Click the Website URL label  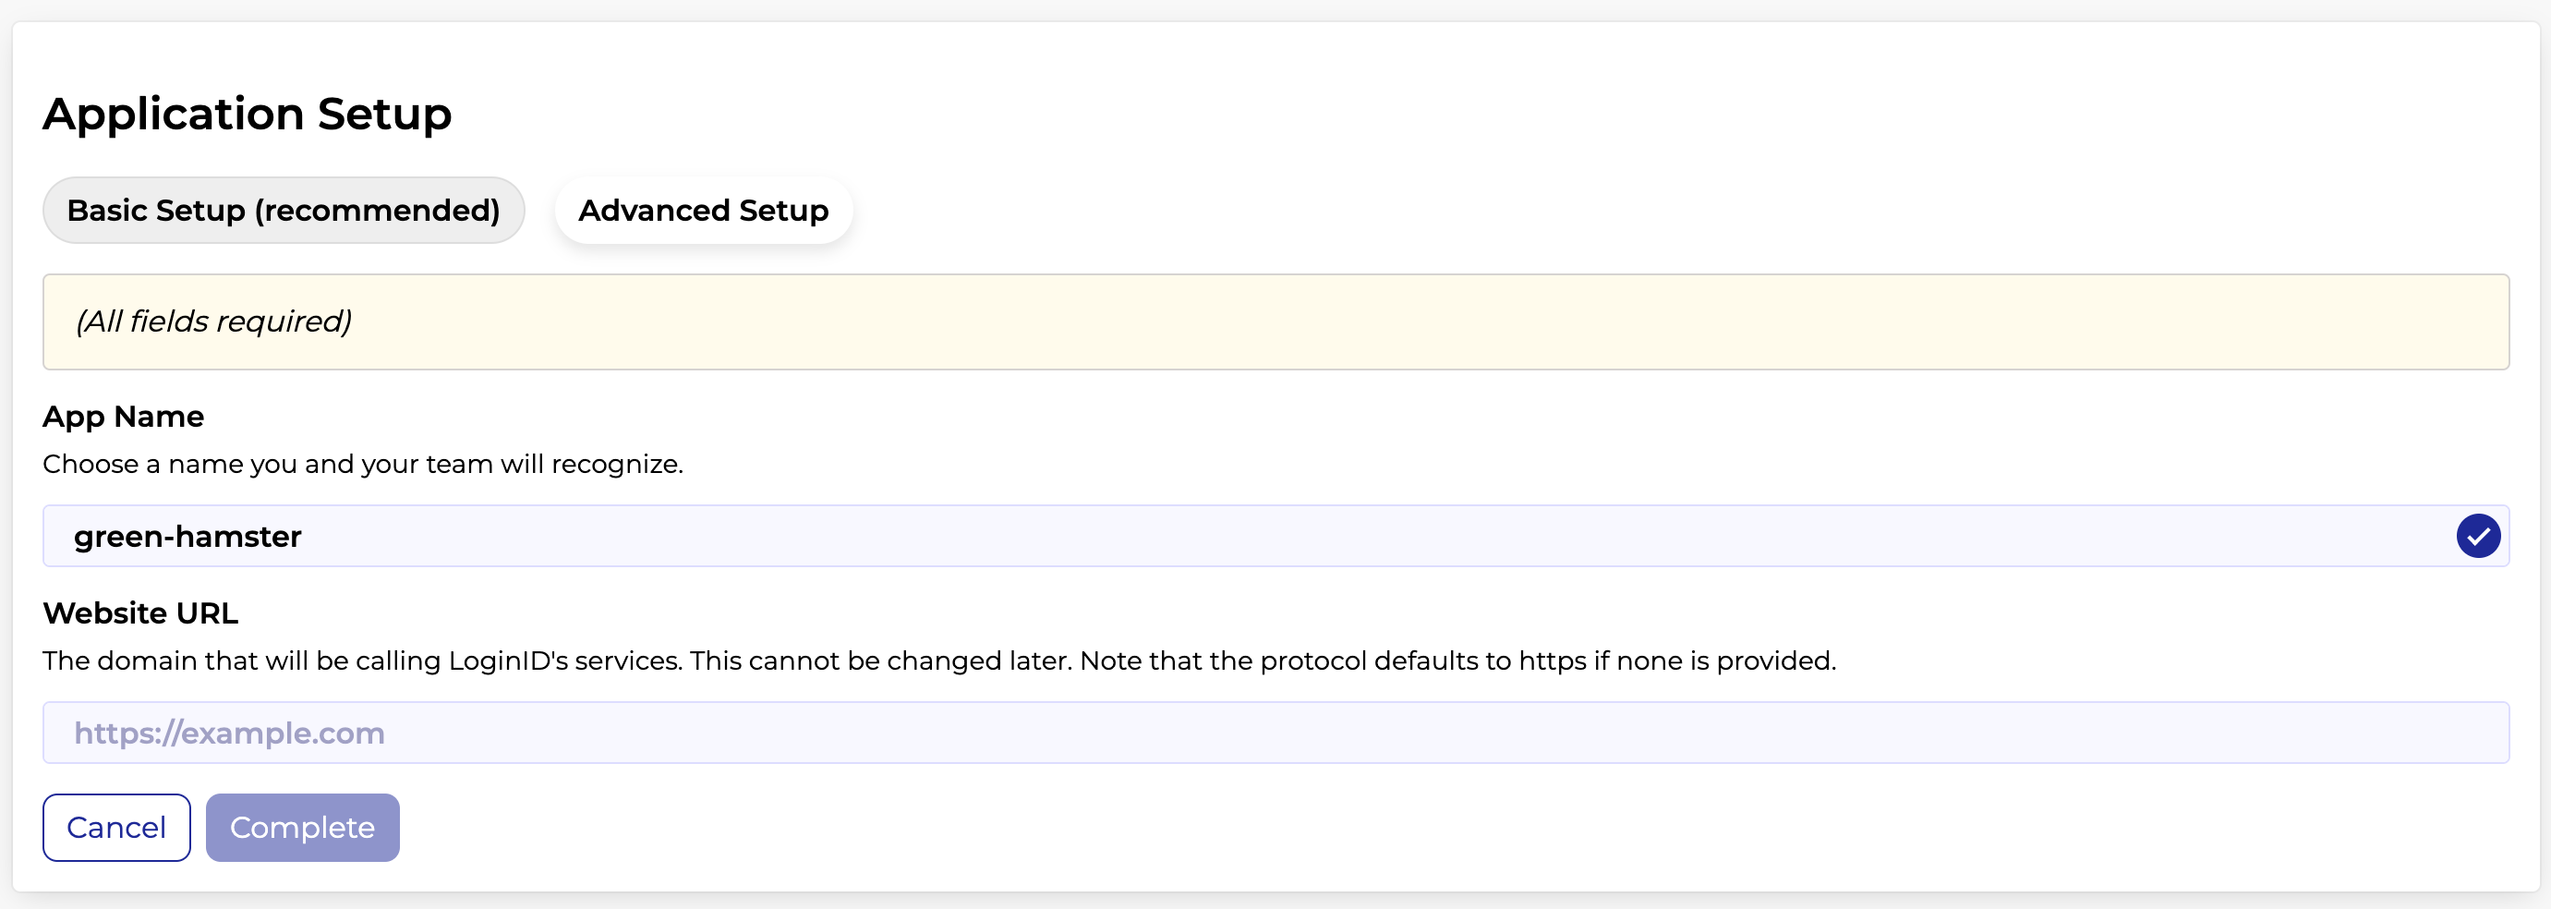tap(140, 613)
